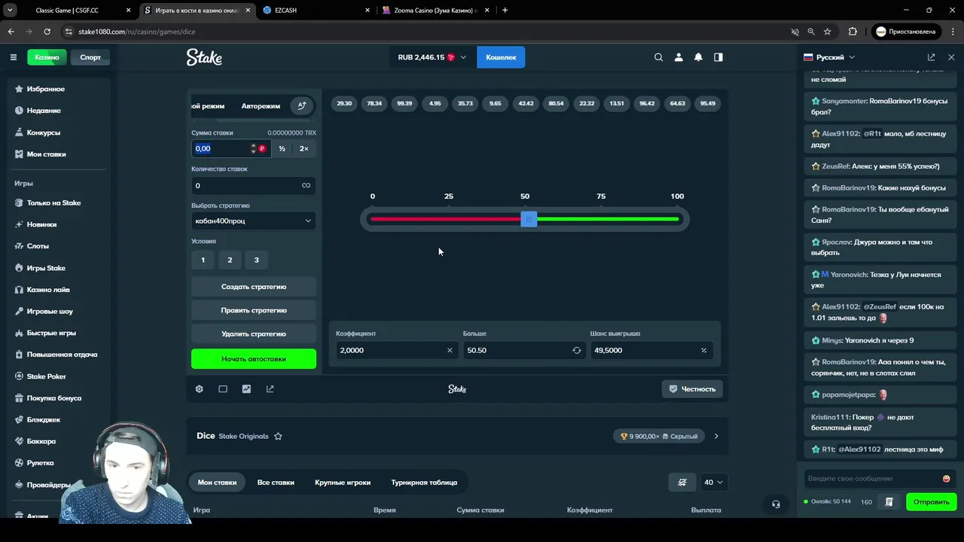Open Блэкджек in the sidebar
The width and height of the screenshot is (964, 542).
coord(44,419)
